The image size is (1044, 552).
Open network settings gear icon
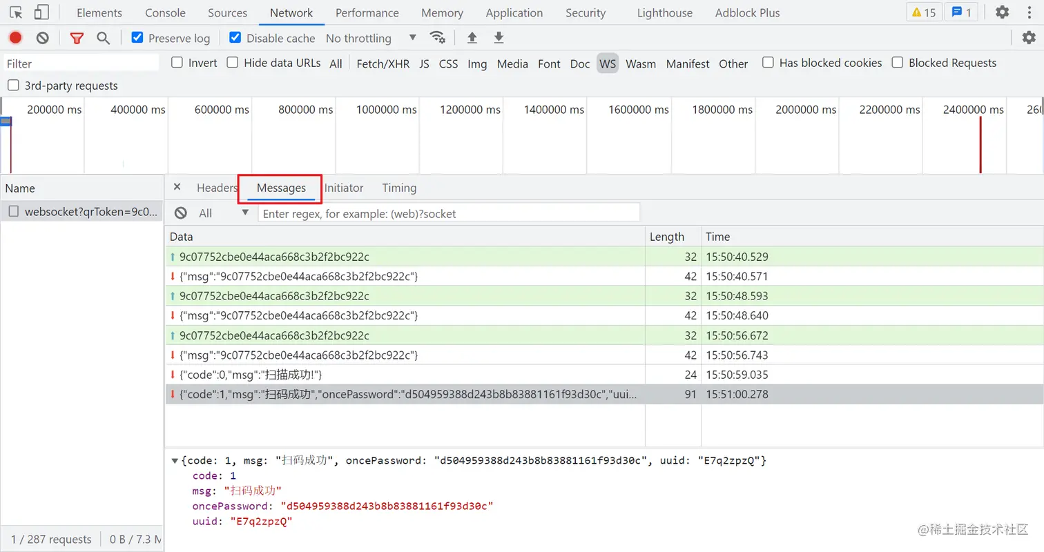pyautogui.click(x=1029, y=37)
